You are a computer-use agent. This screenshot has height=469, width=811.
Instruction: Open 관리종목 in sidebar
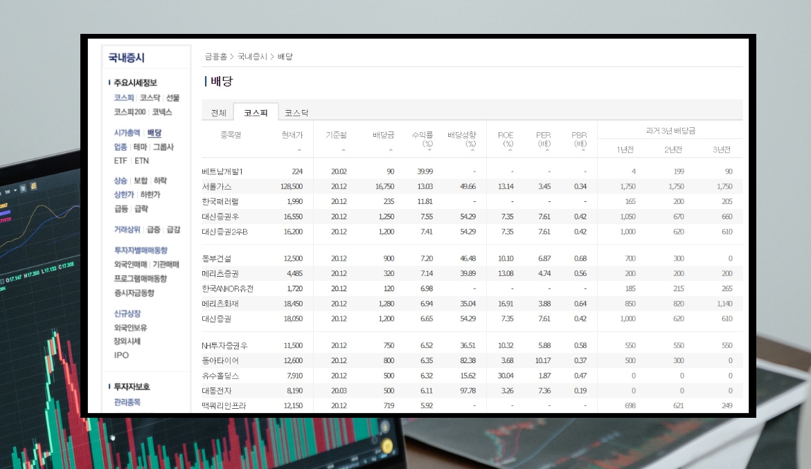click(127, 402)
